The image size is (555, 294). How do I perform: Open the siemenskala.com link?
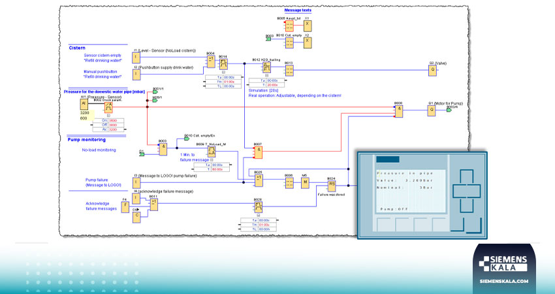(504, 281)
